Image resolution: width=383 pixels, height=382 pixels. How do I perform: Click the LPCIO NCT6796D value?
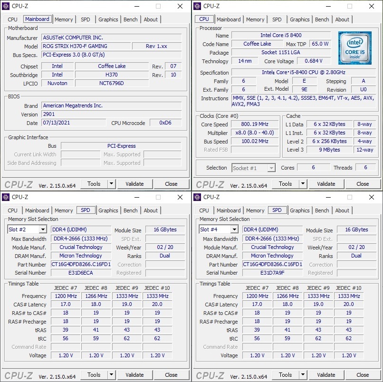112,83
